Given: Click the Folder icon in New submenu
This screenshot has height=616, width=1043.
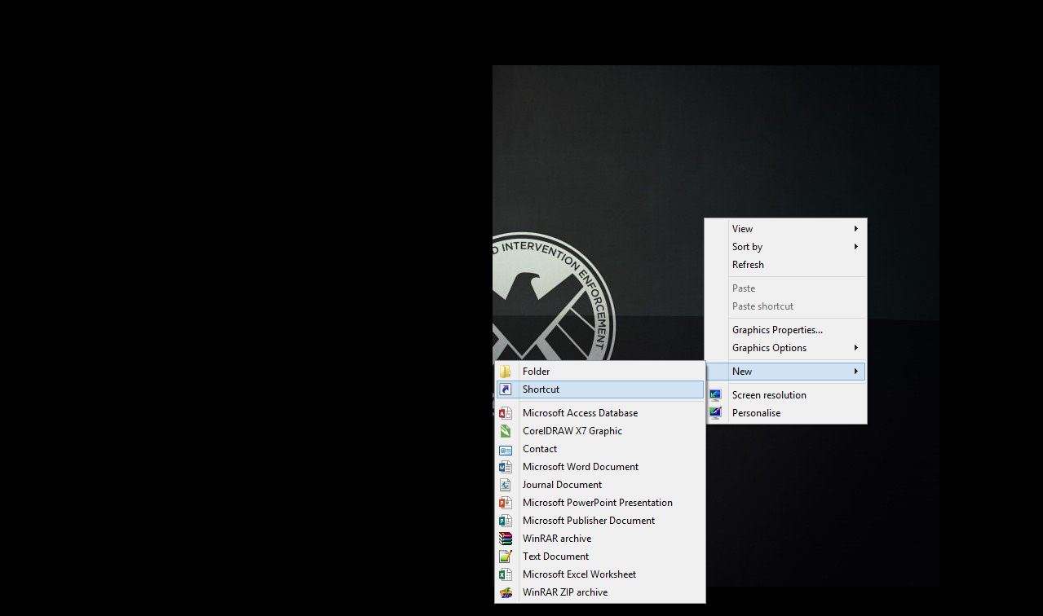Looking at the screenshot, I should tap(506, 372).
